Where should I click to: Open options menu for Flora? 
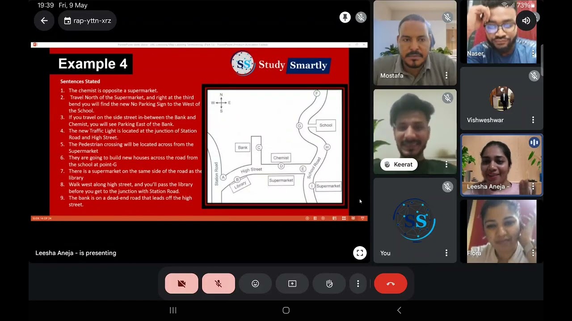pyautogui.click(x=533, y=253)
